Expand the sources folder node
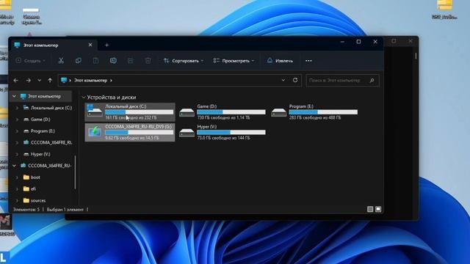Viewport: 470px width, 264px height. tap(17, 200)
